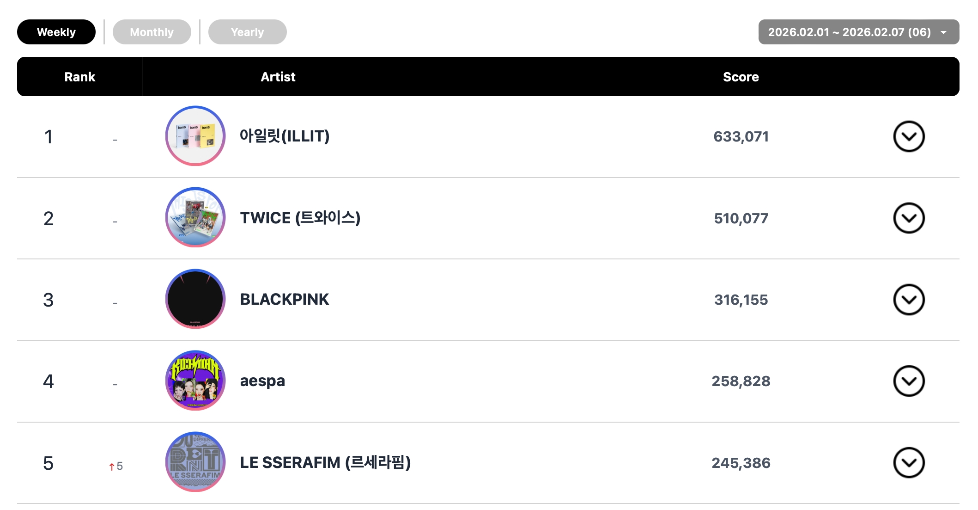
Task: Select the BLACKPINK artist name
Action: [x=284, y=299]
